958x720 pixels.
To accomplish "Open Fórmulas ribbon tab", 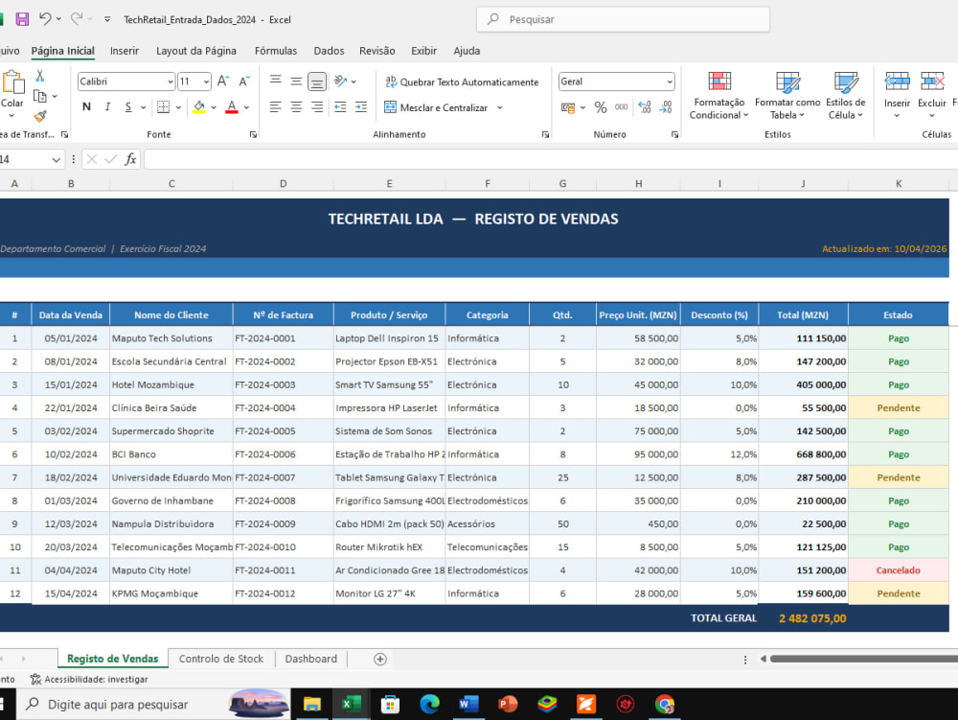I will [x=276, y=51].
